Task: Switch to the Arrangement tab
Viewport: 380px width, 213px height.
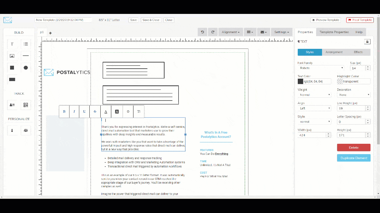Action: point(334,52)
